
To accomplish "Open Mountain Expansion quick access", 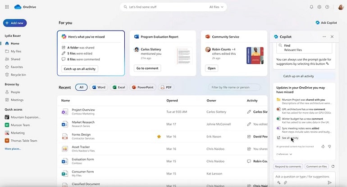I will tap(23, 117).
